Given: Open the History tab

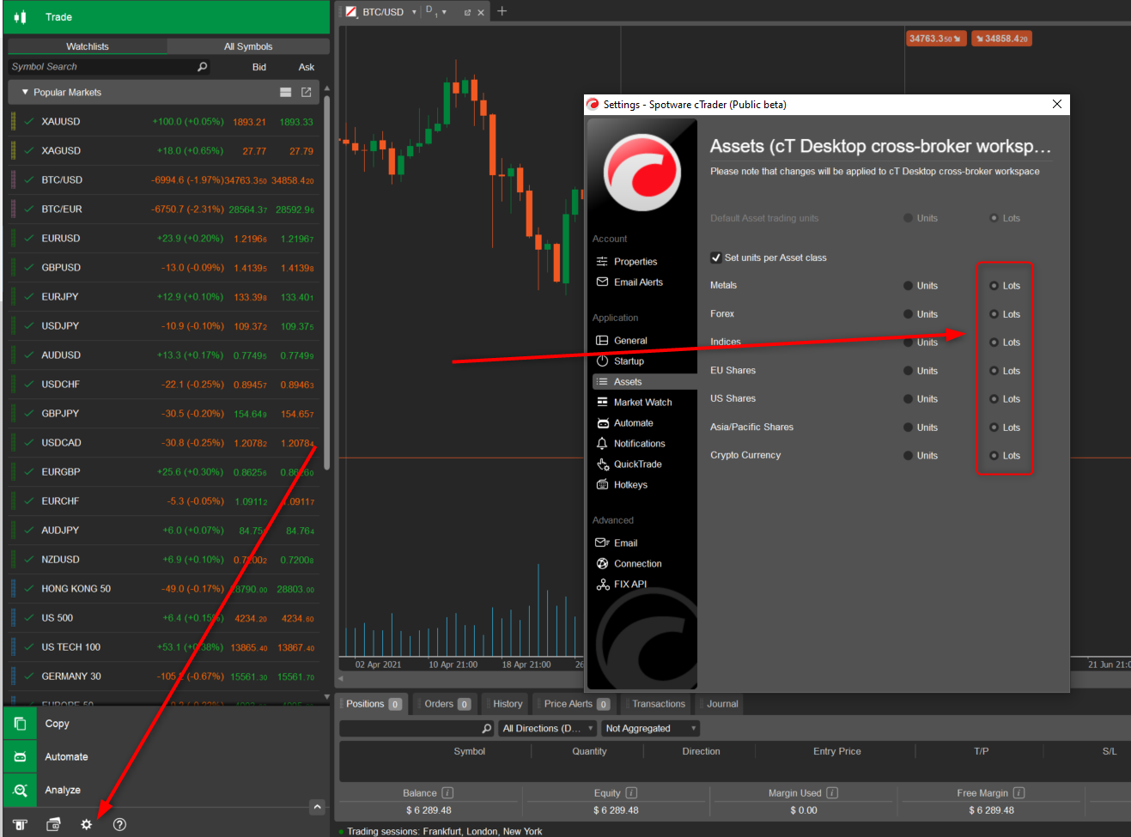Looking at the screenshot, I should tap(507, 704).
